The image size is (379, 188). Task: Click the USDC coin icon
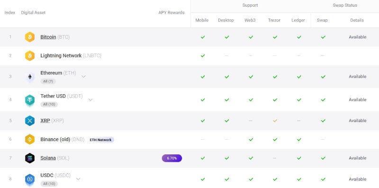pyautogui.click(x=30, y=179)
